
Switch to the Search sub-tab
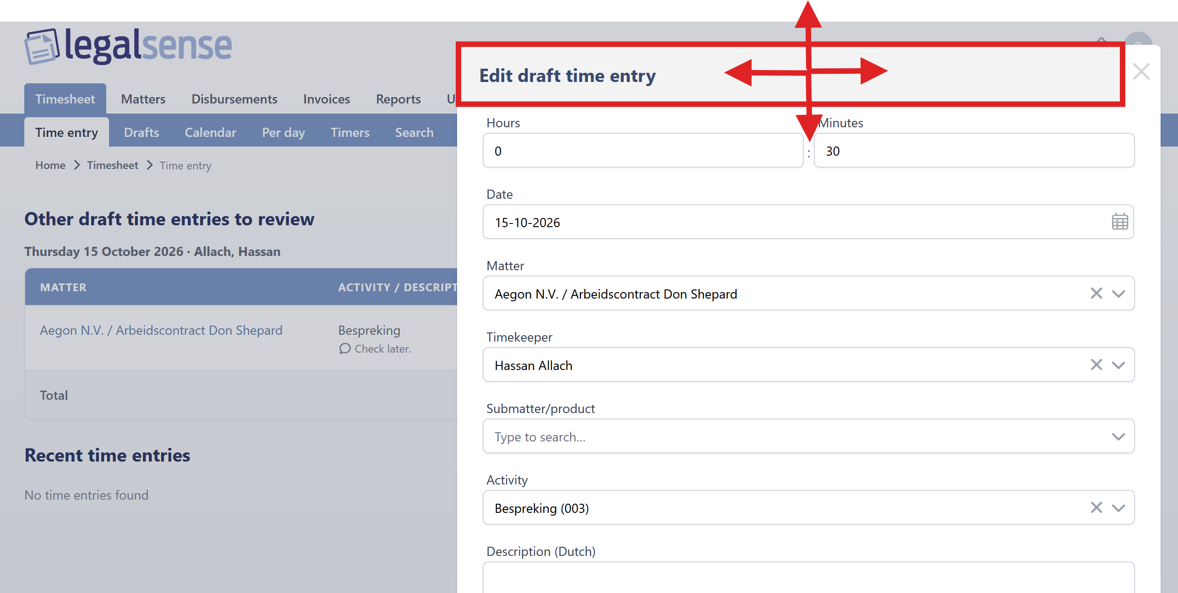(x=414, y=132)
